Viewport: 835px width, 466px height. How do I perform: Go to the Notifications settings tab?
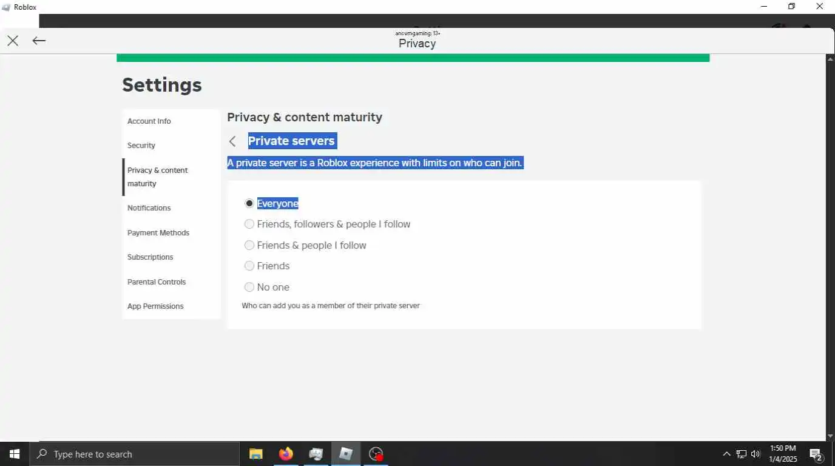coord(171,208)
